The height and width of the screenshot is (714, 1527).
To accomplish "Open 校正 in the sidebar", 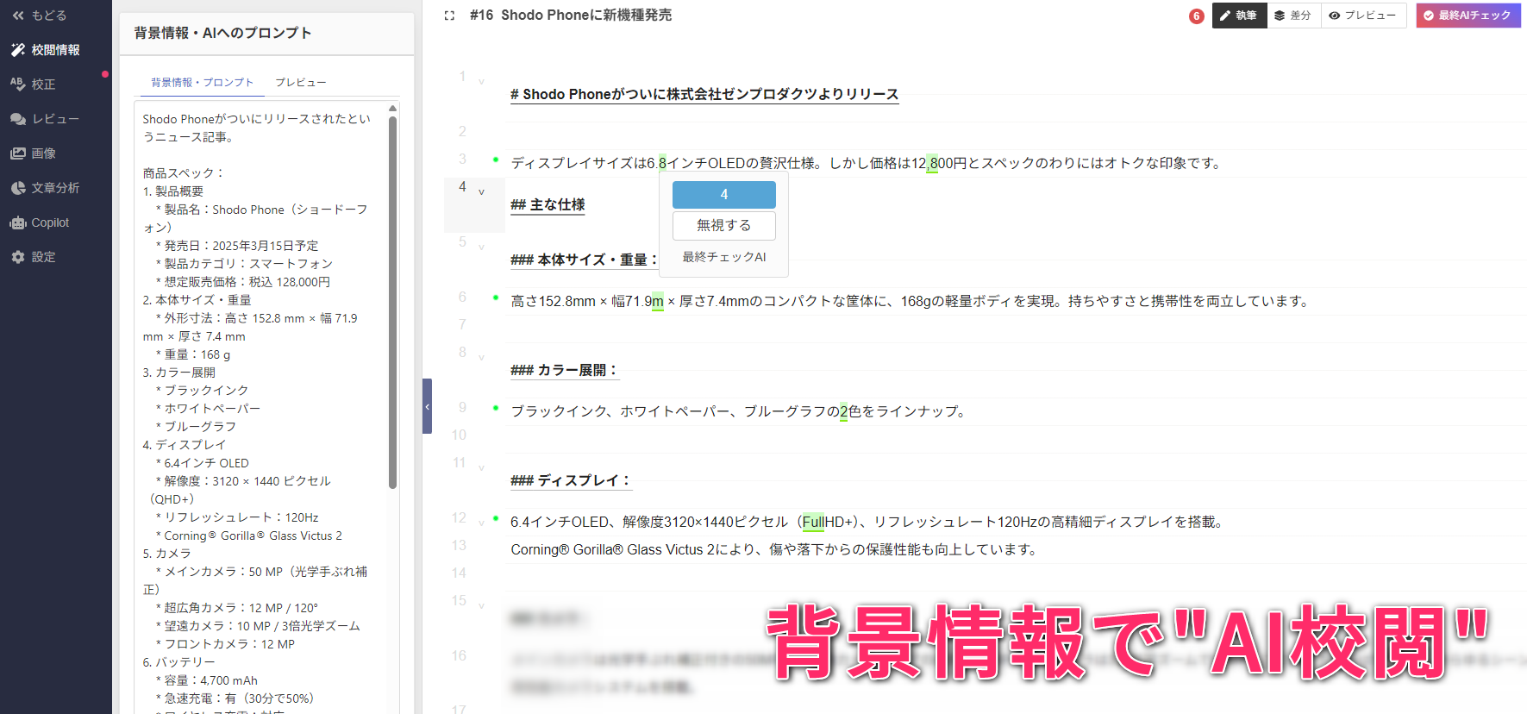I will [34, 85].
